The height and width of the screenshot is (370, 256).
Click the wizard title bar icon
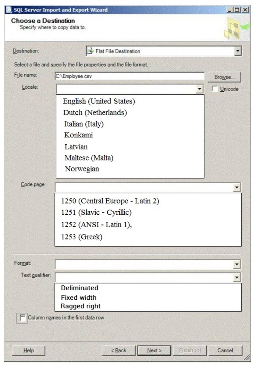pos(9,10)
